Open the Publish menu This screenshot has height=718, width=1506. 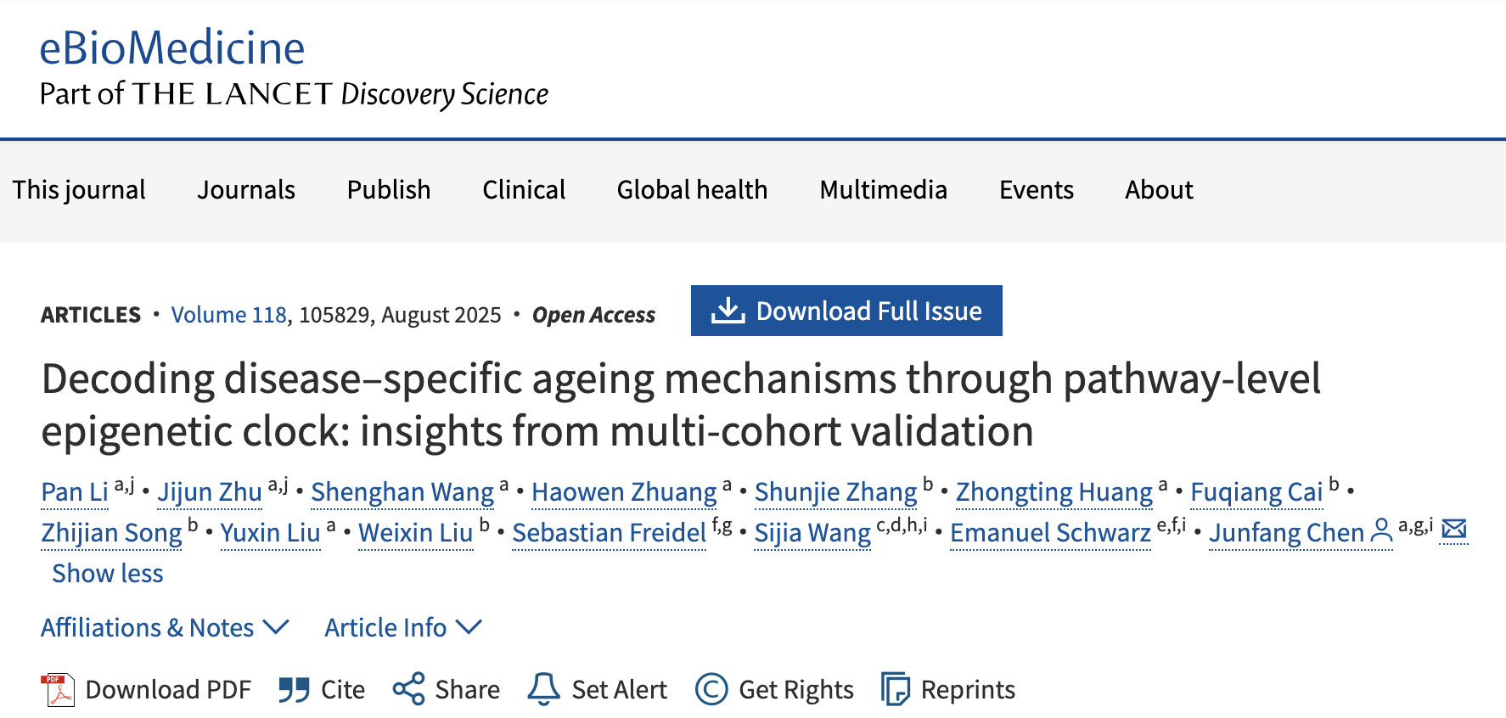pos(389,189)
